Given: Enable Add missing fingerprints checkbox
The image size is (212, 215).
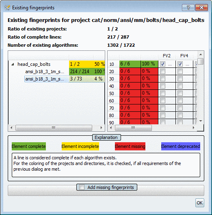Looking at the screenshot, I should (x=82, y=187).
